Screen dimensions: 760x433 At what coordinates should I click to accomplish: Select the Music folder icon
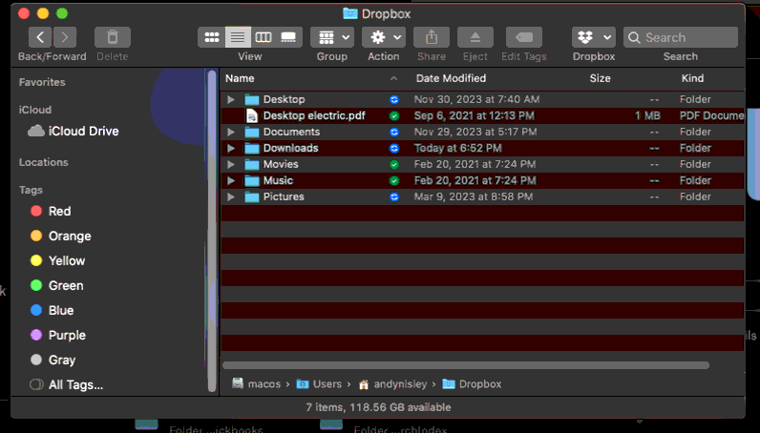pos(251,180)
